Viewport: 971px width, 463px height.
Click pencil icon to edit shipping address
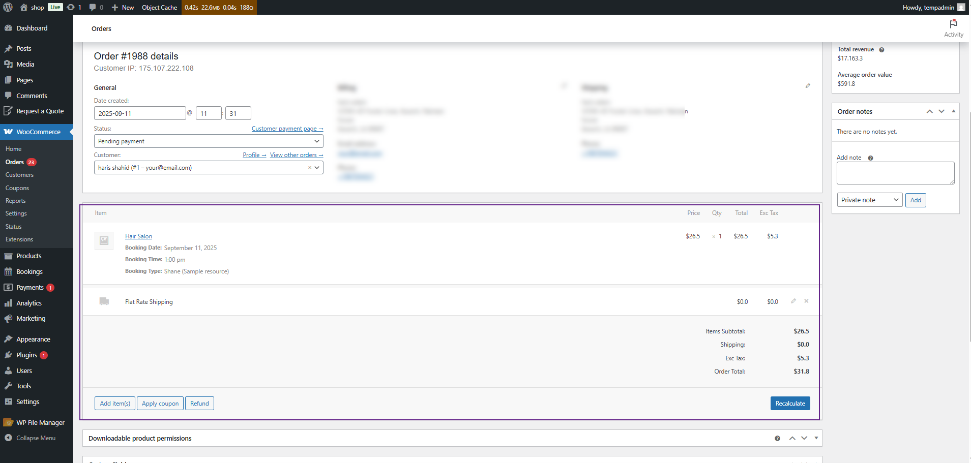coord(808,86)
